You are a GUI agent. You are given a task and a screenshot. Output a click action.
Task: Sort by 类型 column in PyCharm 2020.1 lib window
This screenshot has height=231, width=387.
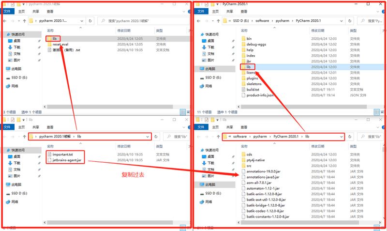(353, 147)
